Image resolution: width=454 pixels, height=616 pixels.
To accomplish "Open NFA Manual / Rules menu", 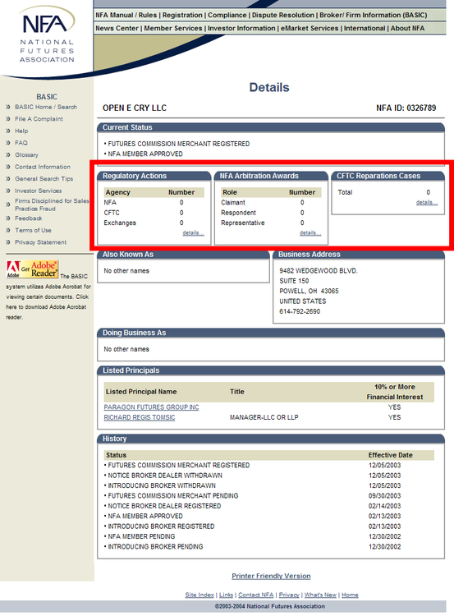I will [x=126, y=15].
